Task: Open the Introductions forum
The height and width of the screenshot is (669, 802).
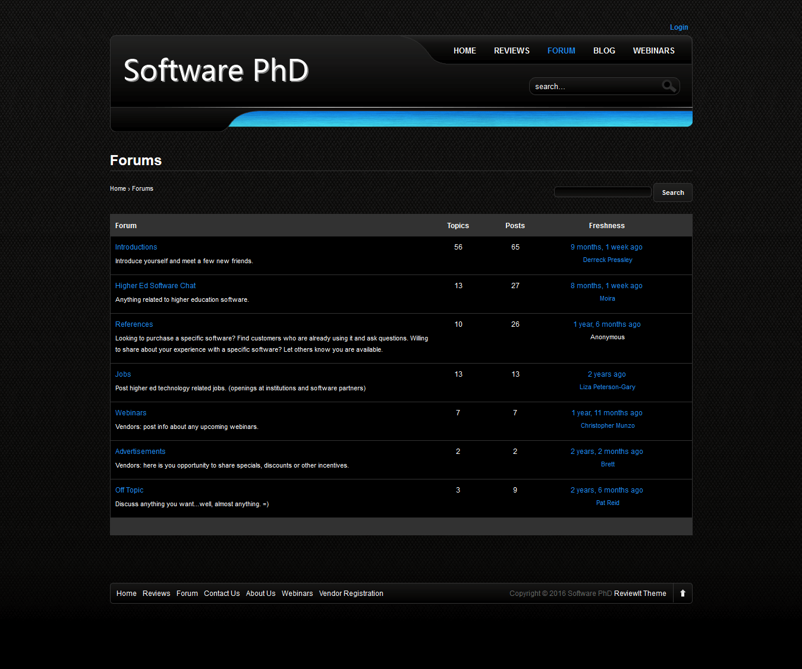Action: [136, 247]
